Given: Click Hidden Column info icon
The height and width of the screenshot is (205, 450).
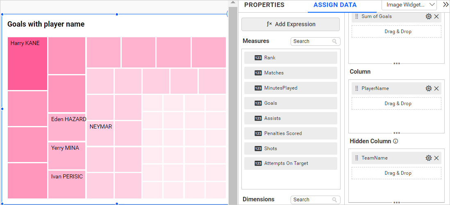Looking at the screenshot, I should click(x=395, y=141).
